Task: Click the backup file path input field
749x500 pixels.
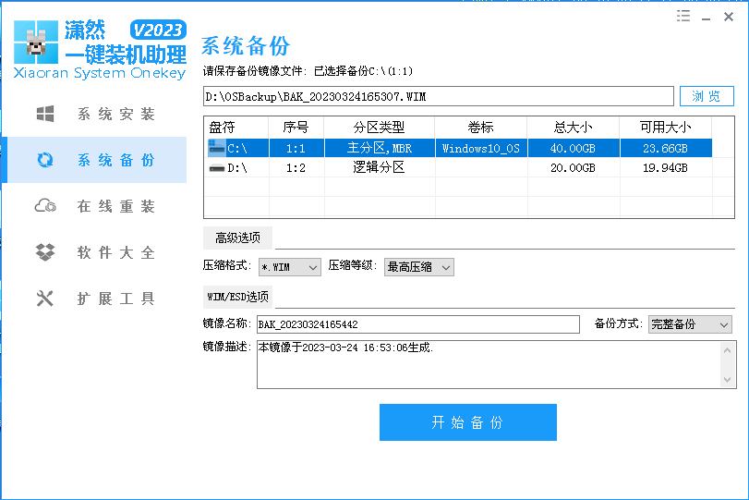Action: coord(438,96)
